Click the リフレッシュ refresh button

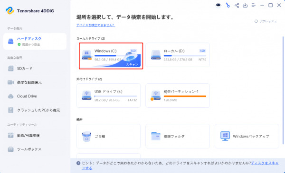click(x=266, y=21)
